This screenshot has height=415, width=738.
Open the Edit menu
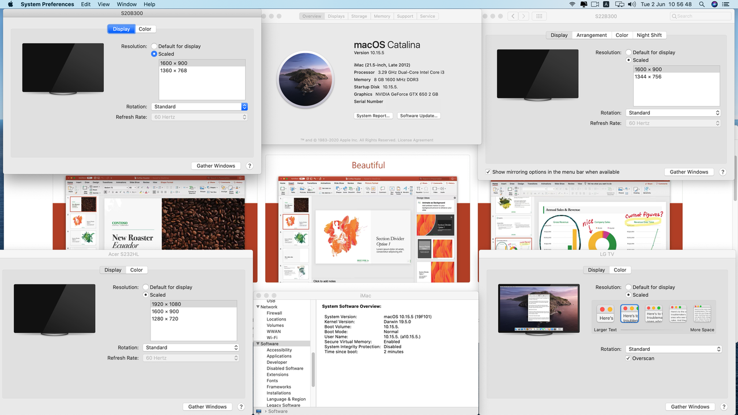coord(85,4)
